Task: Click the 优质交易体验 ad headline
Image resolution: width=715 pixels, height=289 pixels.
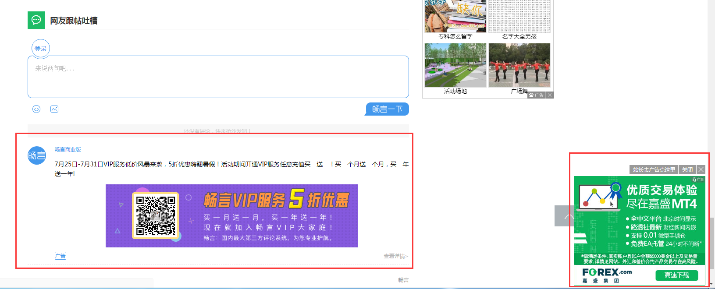Action: pos(662,190)
